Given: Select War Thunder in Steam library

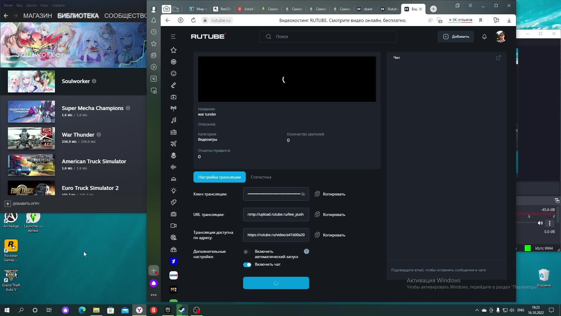Looking at the screenshot, I should coord(78,135).
